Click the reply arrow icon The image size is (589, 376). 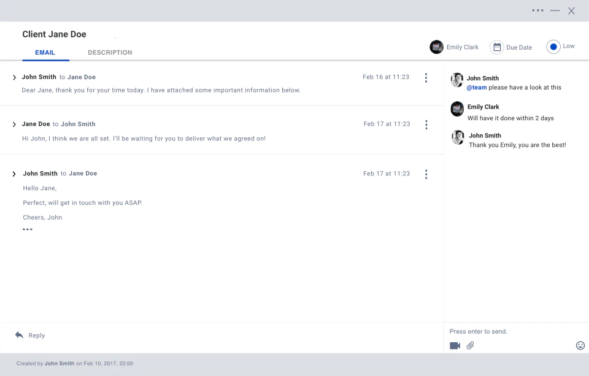[x=19, y=335]
